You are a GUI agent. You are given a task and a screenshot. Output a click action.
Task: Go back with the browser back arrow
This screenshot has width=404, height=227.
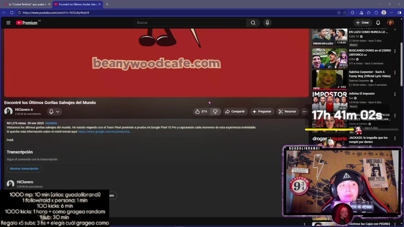(x=4, y=13)
